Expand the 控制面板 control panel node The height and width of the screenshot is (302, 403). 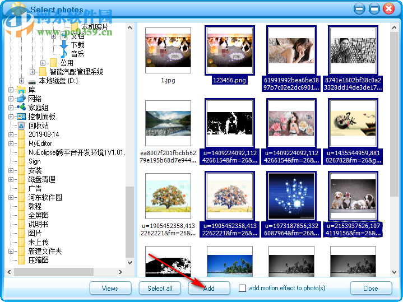point(11,117)
